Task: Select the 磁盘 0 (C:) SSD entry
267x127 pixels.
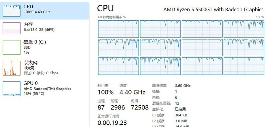Action: pos(35,47)
